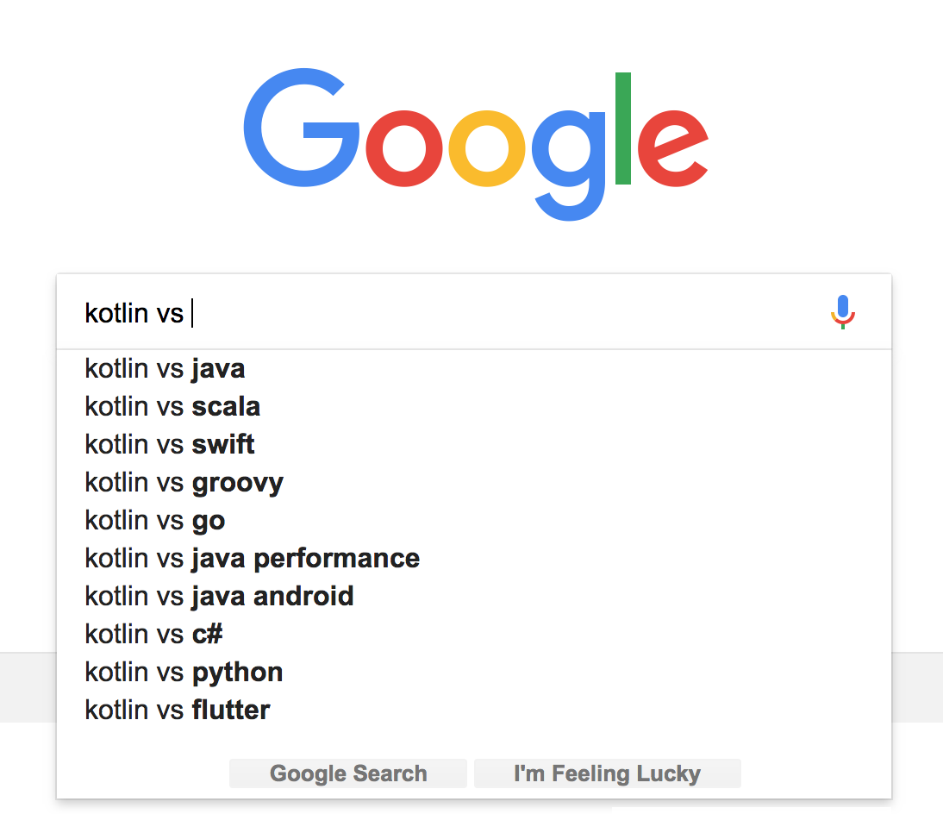Click the Google logo
Image resolution: width=943 pixels, height=814 pixels.
pyautogui.click(x=476, y=144)
